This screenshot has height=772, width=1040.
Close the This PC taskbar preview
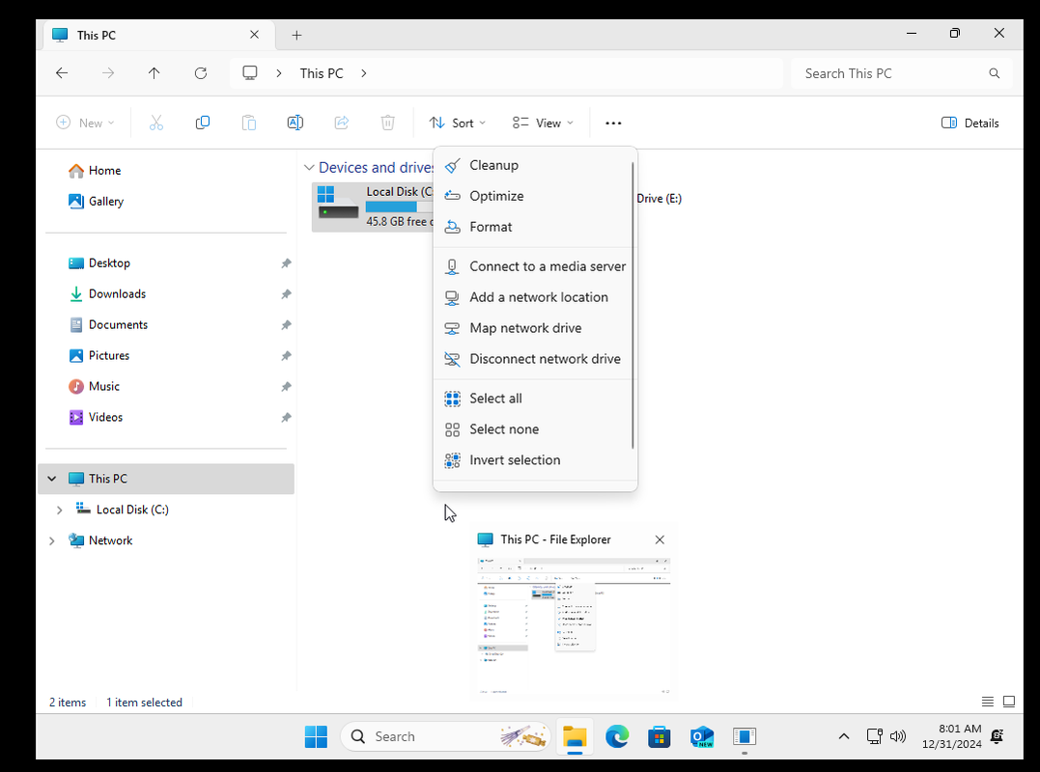click(x=660, y=539)
